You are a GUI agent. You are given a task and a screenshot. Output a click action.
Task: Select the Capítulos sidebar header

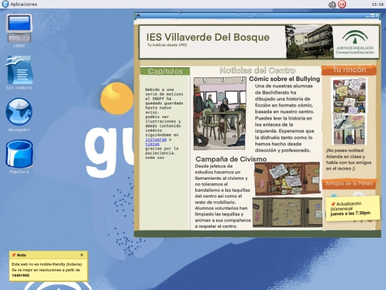(165, 72)
